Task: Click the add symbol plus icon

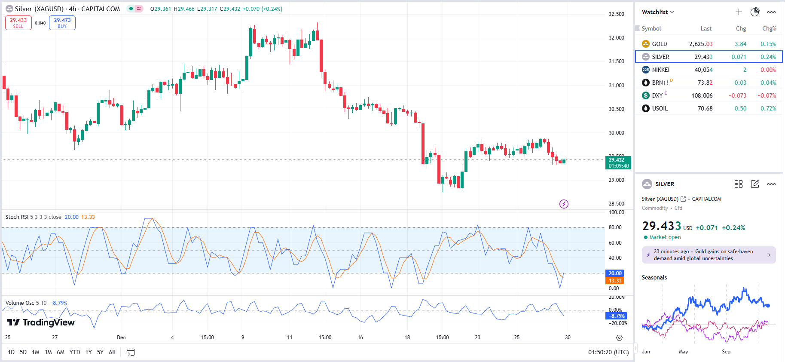Action: [739, 12]
